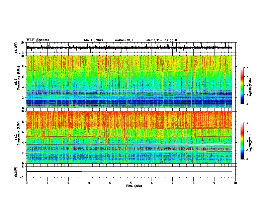Click the ch.1 color bar log(PSD) label

pyautogui.click(x=251, y=87)
